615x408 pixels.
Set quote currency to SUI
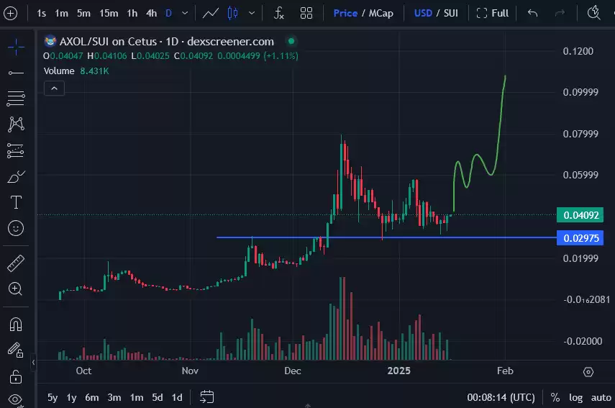click(x=451, y=14)
